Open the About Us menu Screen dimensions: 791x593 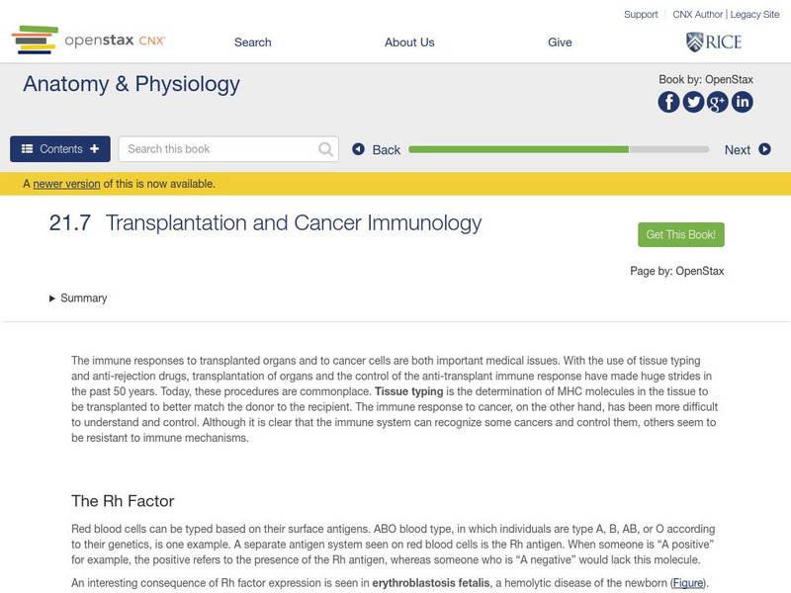409,42
